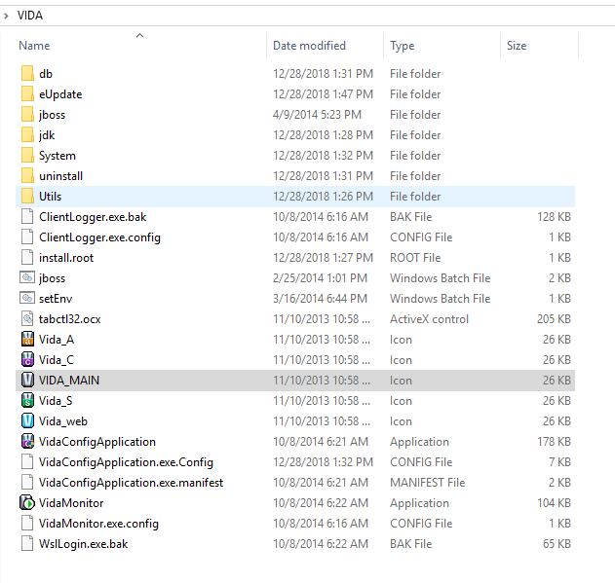Image resolution: width=615 pixels, height=583 pixels.
Task: Expand the breadcrumb chevron before VIDA
Action: point(8,16)
